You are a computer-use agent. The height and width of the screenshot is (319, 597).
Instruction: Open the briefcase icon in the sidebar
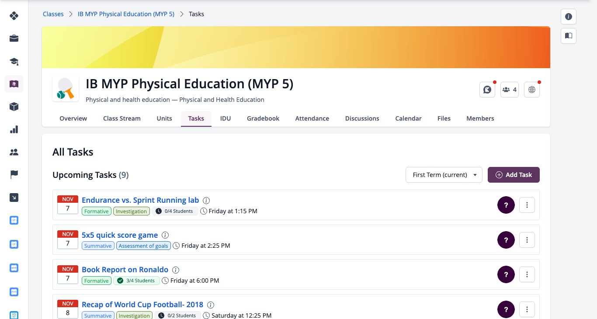[x=14, y=38]
